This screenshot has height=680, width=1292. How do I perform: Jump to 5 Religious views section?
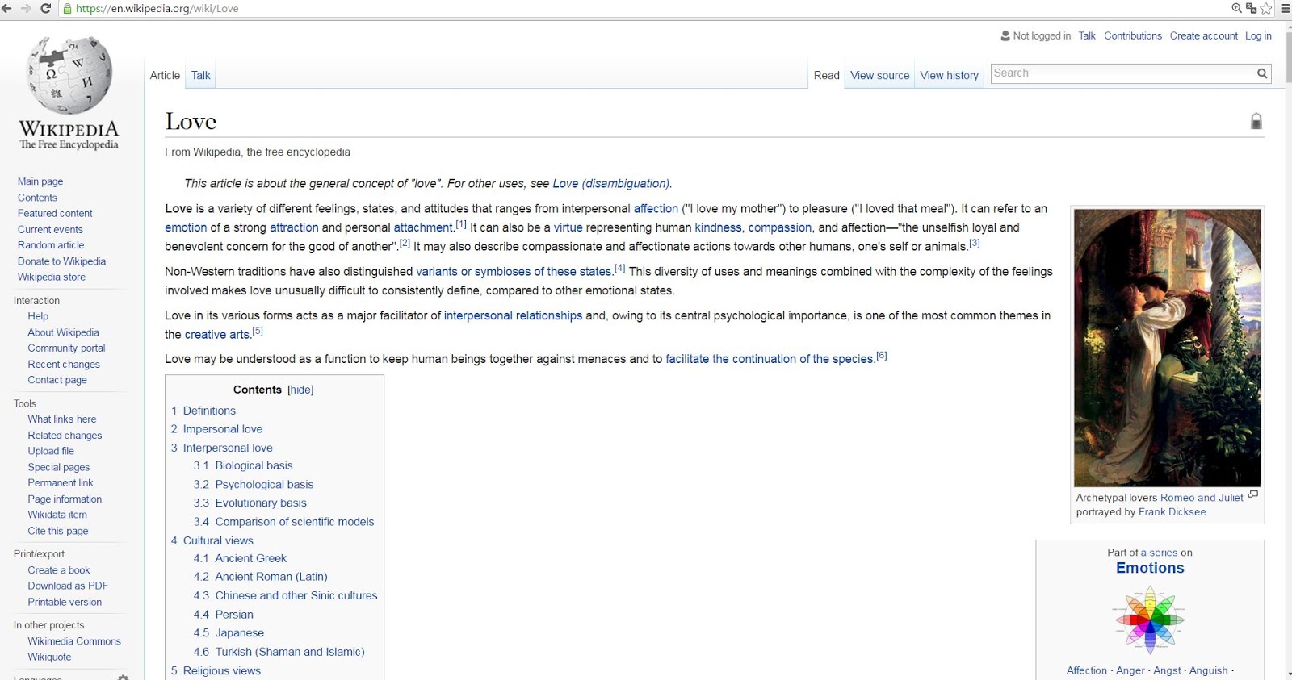216,671
